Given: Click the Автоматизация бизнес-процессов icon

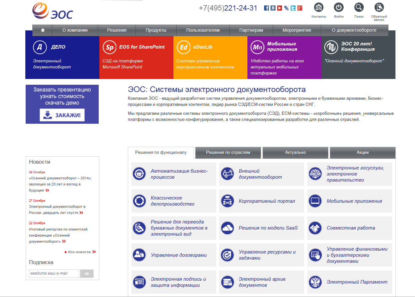Looking at the screenshot, I should 139,174.
